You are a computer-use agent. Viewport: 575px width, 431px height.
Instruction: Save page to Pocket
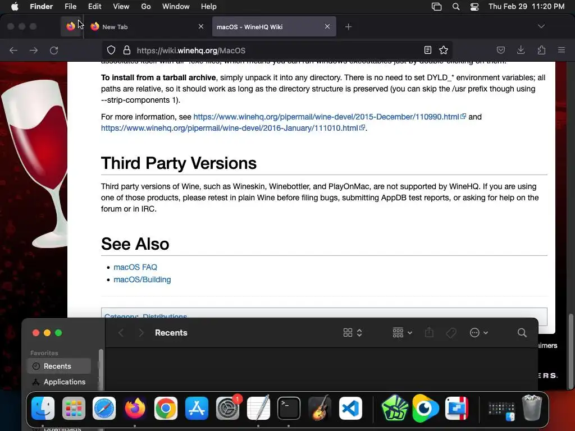(500, 50)
